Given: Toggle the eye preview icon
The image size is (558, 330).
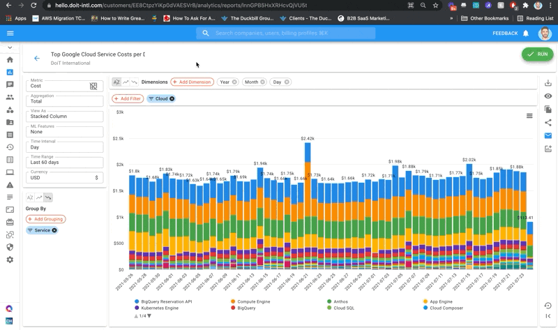Looking at the screenshot, I should 548,96.
